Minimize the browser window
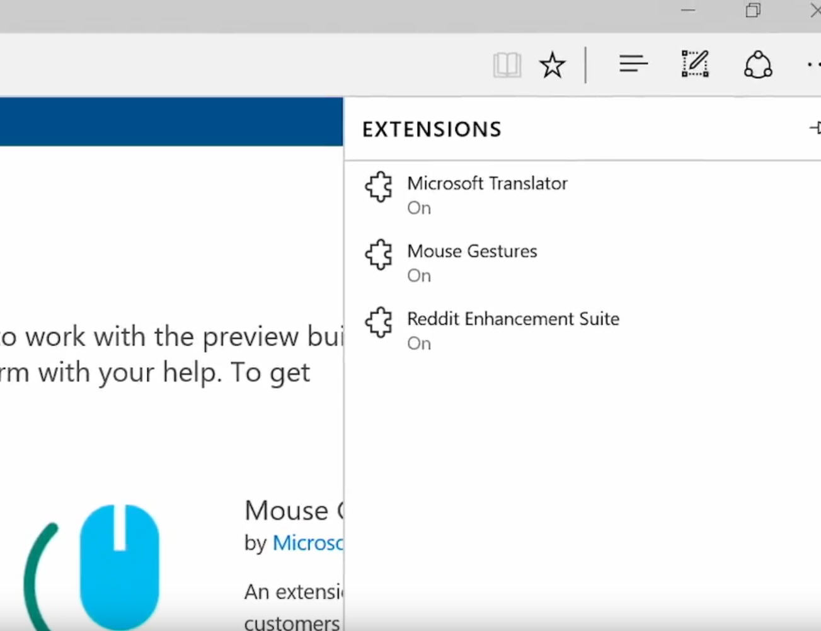Image resolution: width=821 pixels, height=631 pixels. (x=688, y=10)
